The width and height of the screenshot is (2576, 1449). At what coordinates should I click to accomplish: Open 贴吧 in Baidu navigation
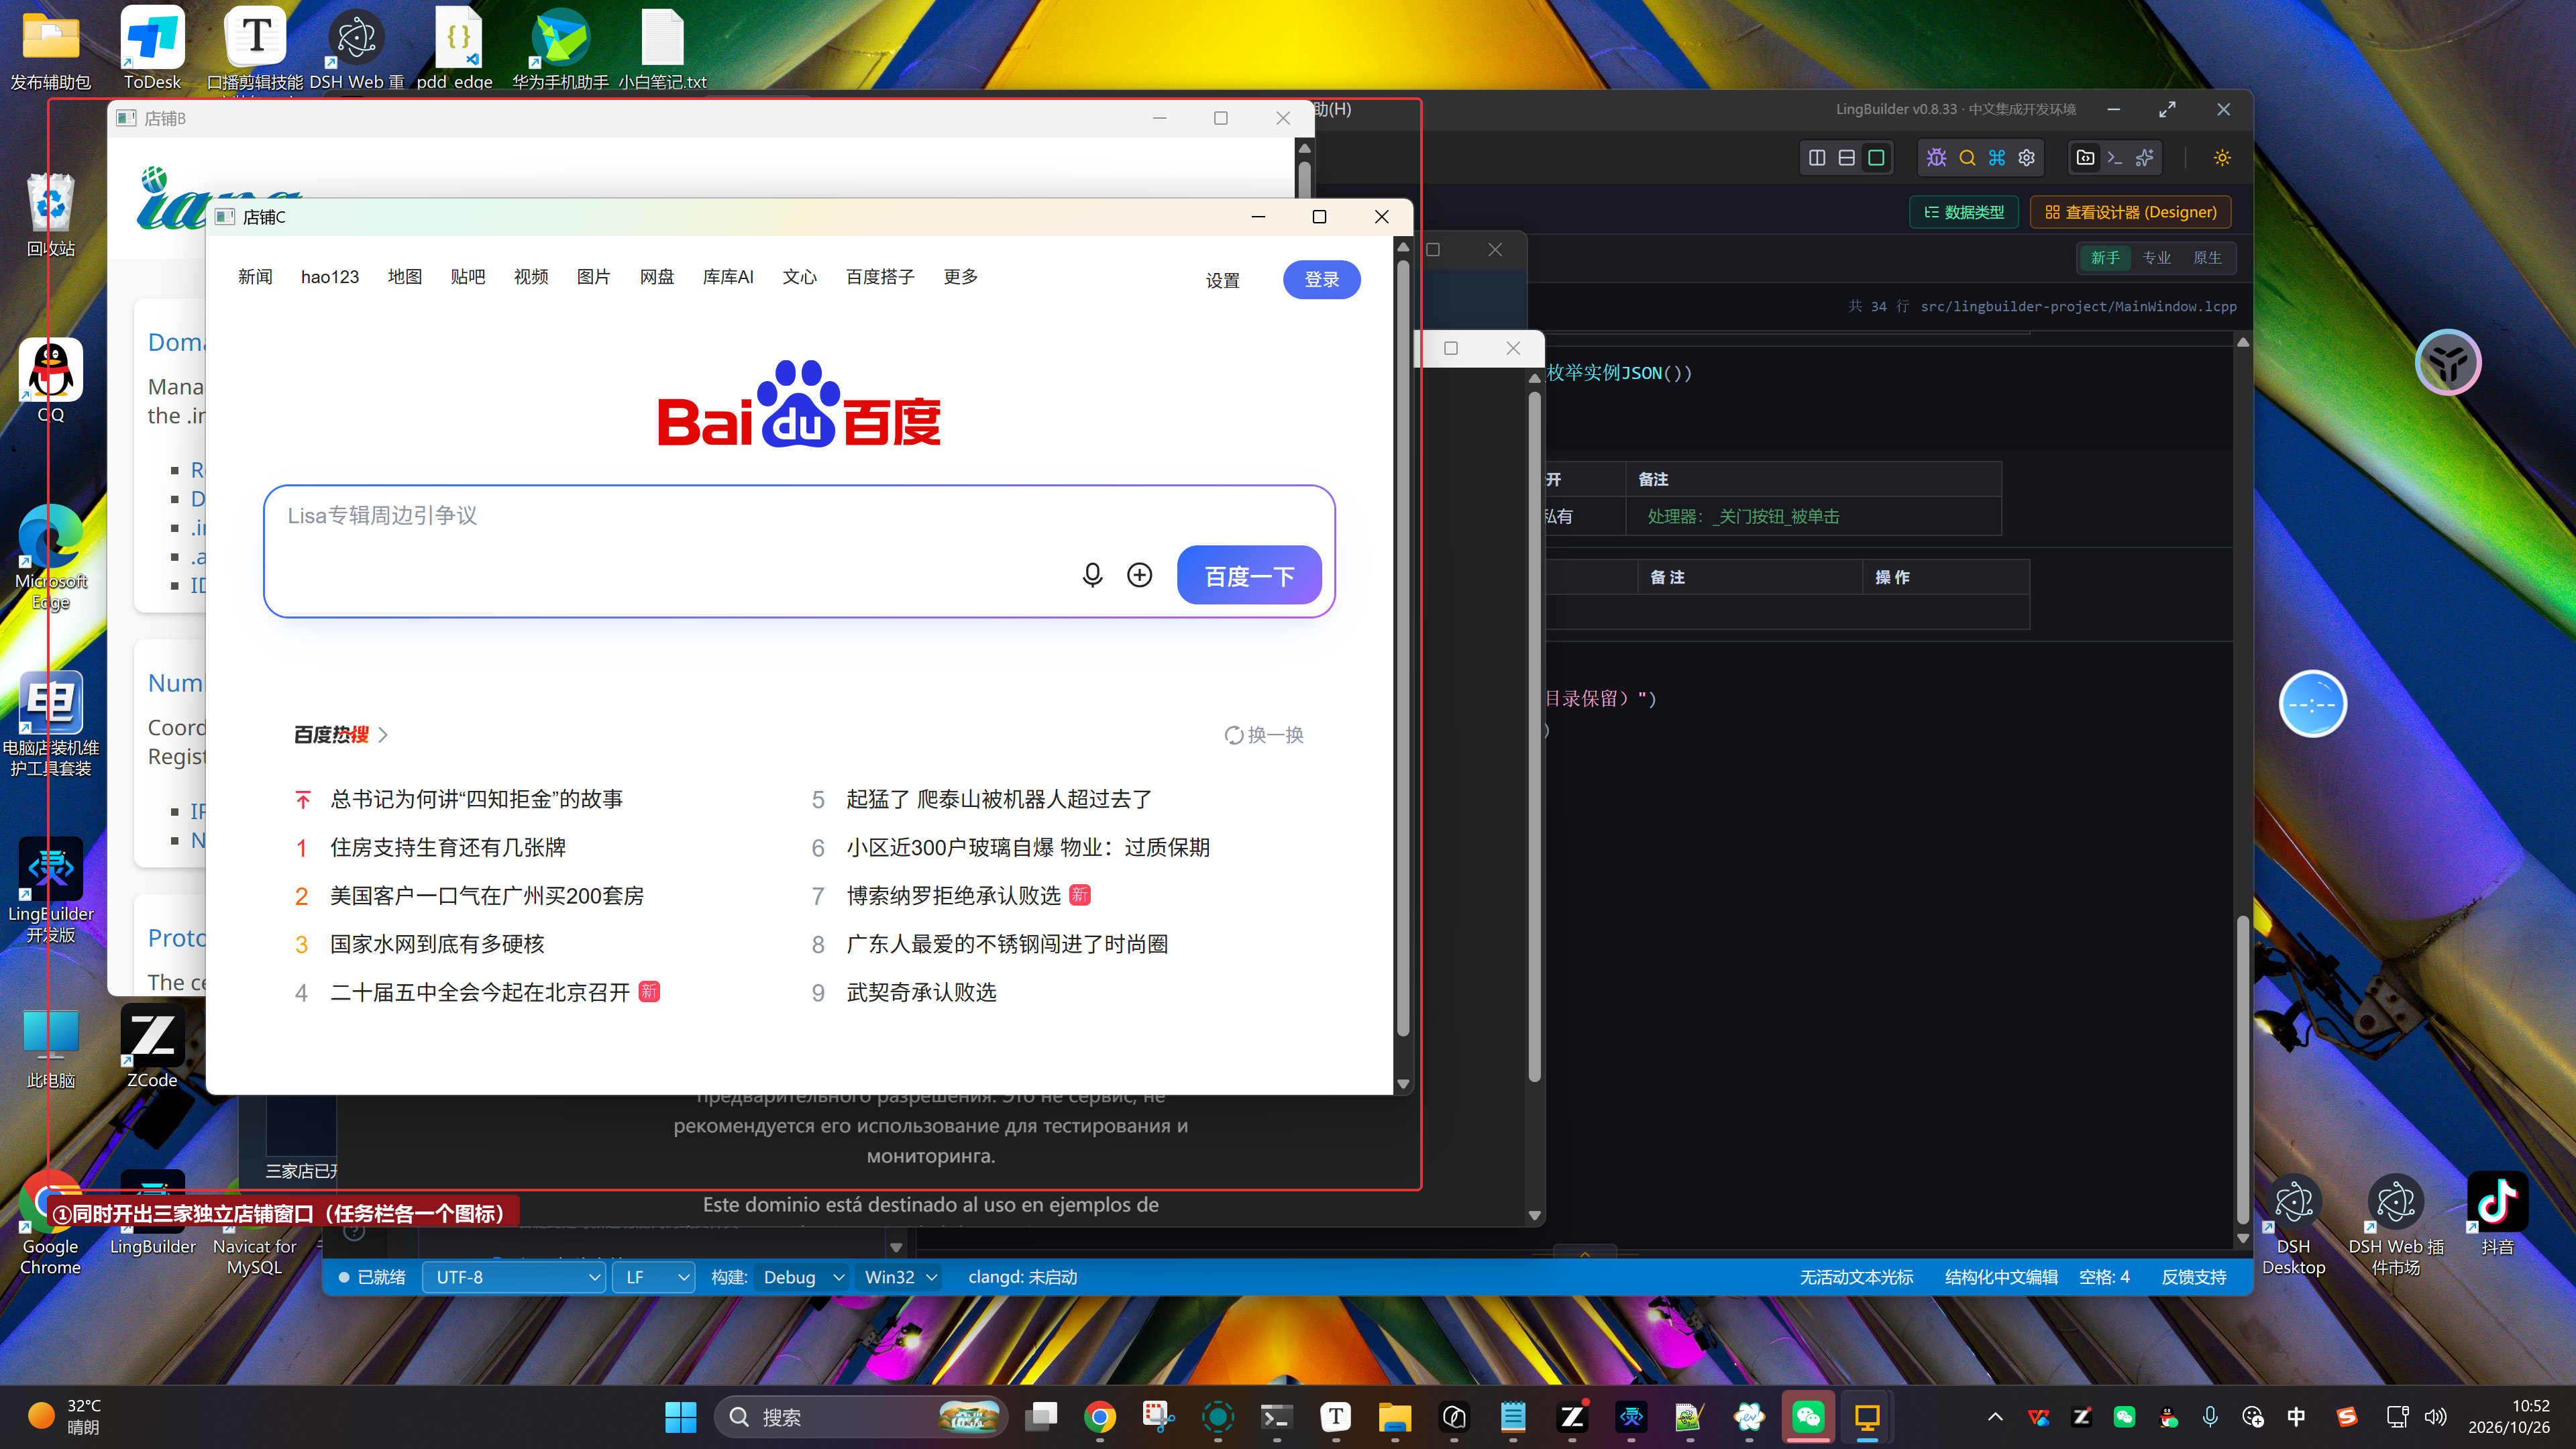point(468,277)
